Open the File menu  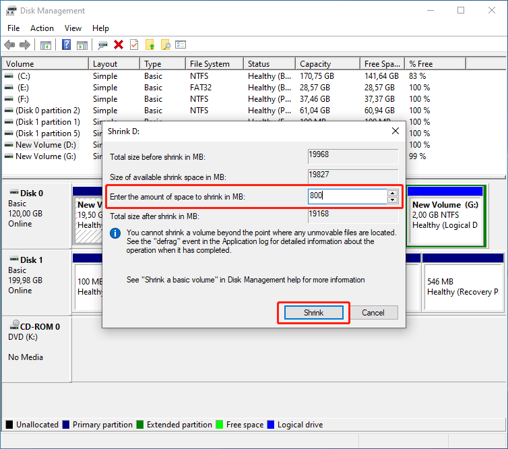tap(13, 28)
